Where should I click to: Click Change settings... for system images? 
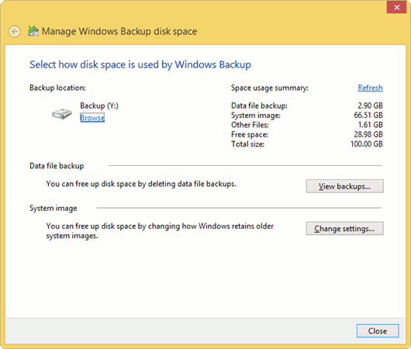pyautogui.click(x=344, y=228)
